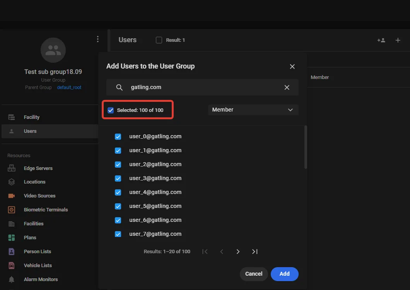Uncheck user_6@gatling.com
The width and height of the screenshot is (410, 290).
[x=118, y=220]
